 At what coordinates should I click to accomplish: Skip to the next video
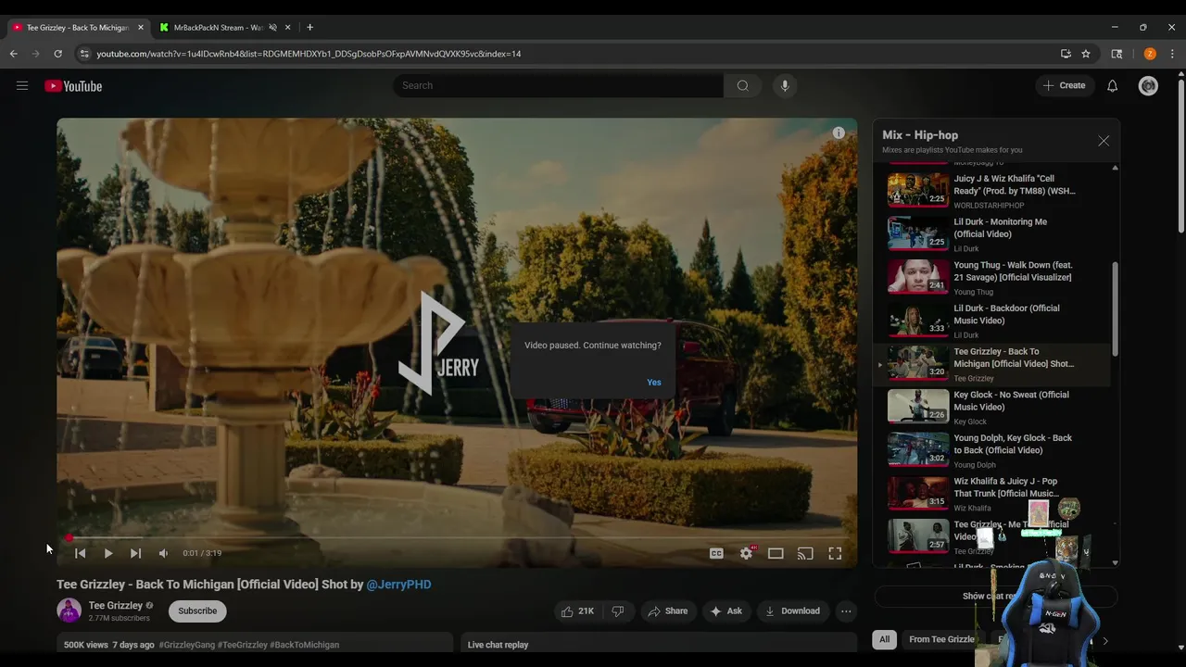[135, 553]
